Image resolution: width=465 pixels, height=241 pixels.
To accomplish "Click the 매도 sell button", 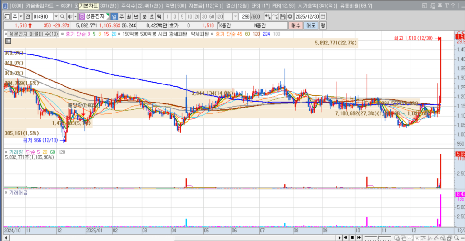I will pyautogui.click(x=310, y=25).
